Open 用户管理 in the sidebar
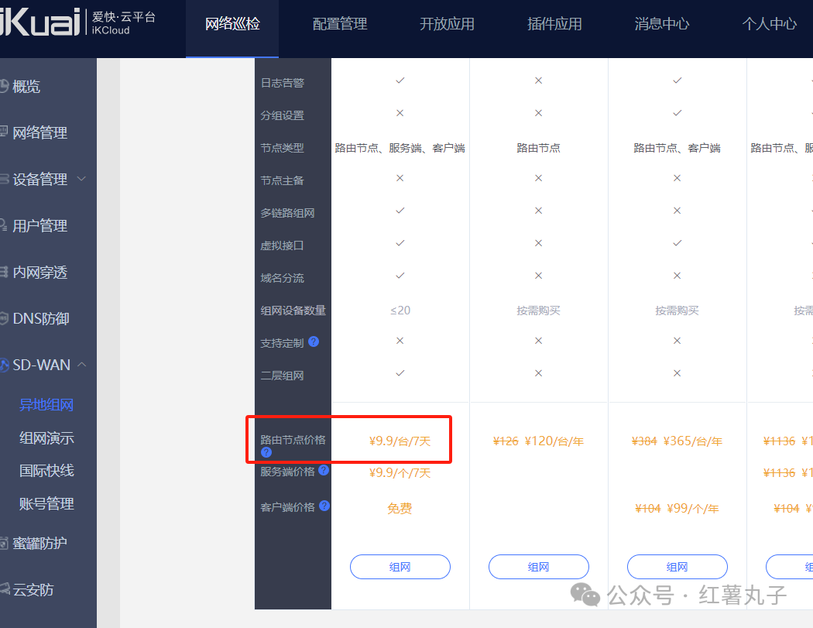Screen dimensions: 813x628 click(40, 226)
